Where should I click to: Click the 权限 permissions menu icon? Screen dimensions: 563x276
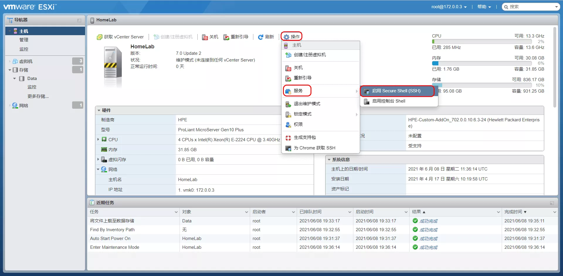point(288,125)
